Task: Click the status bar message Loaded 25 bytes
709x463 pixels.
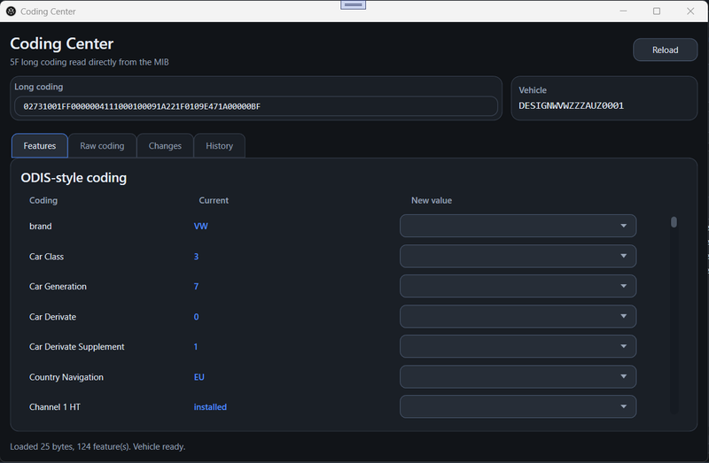Action: click(x=97, y=447)
